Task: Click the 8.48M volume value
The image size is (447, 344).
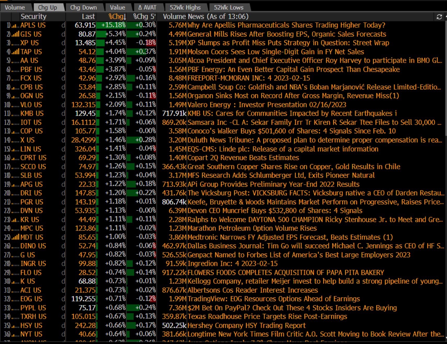Action: (177, 78)
